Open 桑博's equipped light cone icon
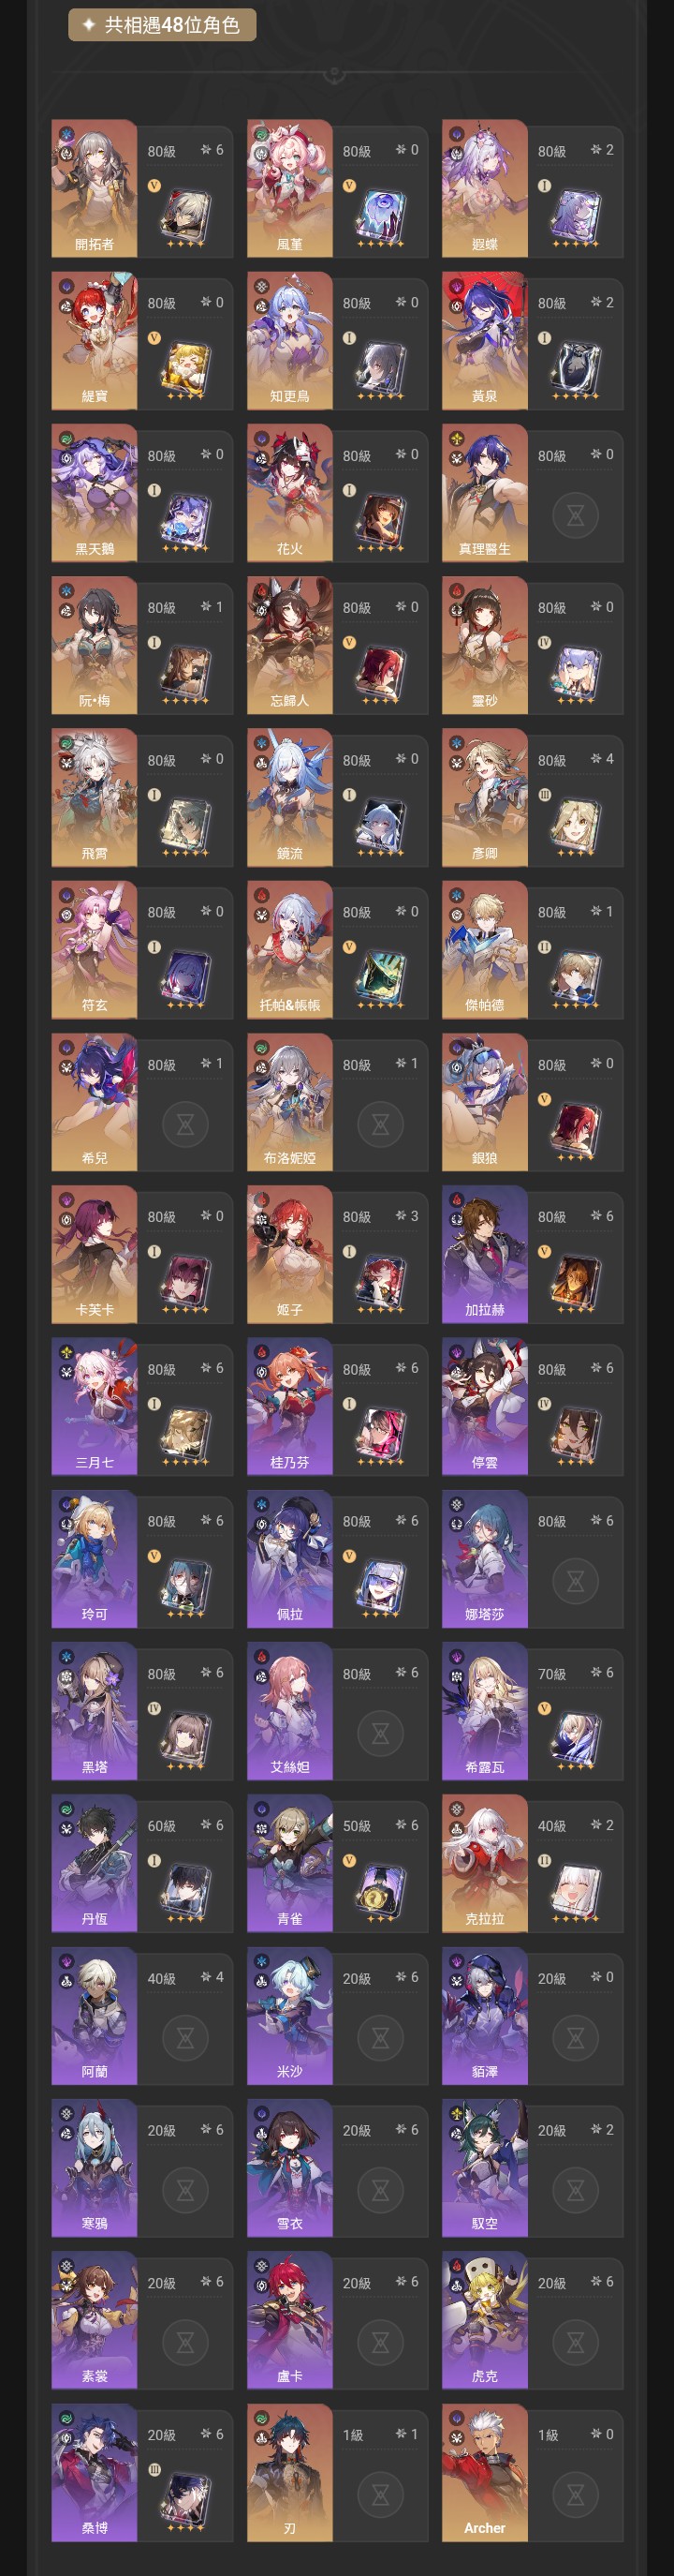This screenshot has height=2576, width=674. click(185, 2501)
